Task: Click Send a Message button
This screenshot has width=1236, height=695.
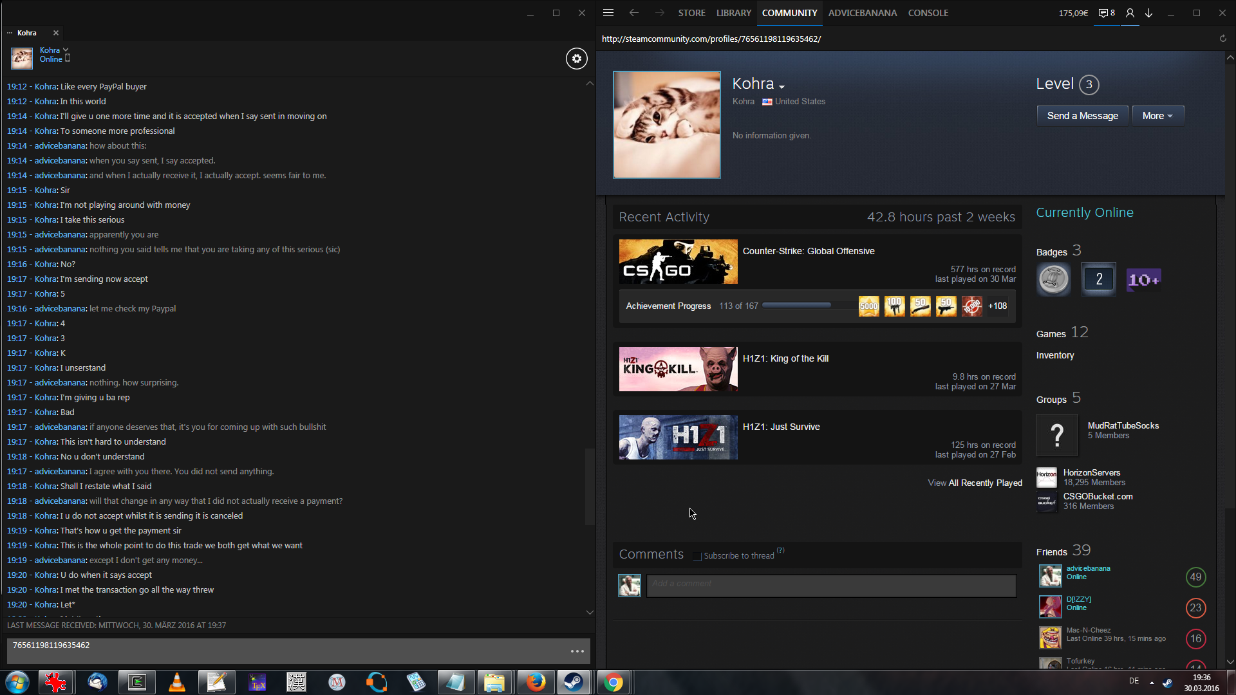Action: [x=1082, y=116]
